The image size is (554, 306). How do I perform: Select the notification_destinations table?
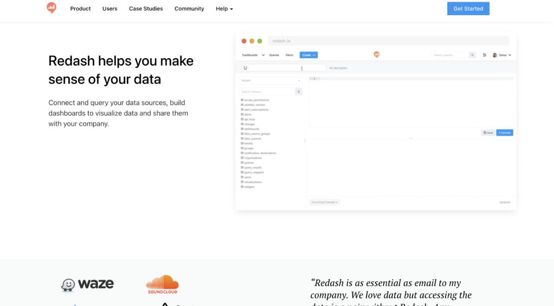tap(259, 153)
